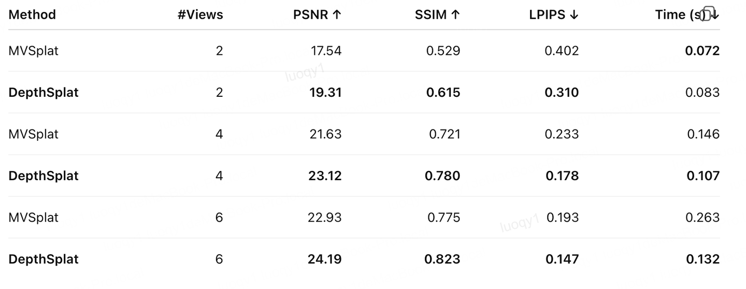Click the #Views column header

click(200, 15)
